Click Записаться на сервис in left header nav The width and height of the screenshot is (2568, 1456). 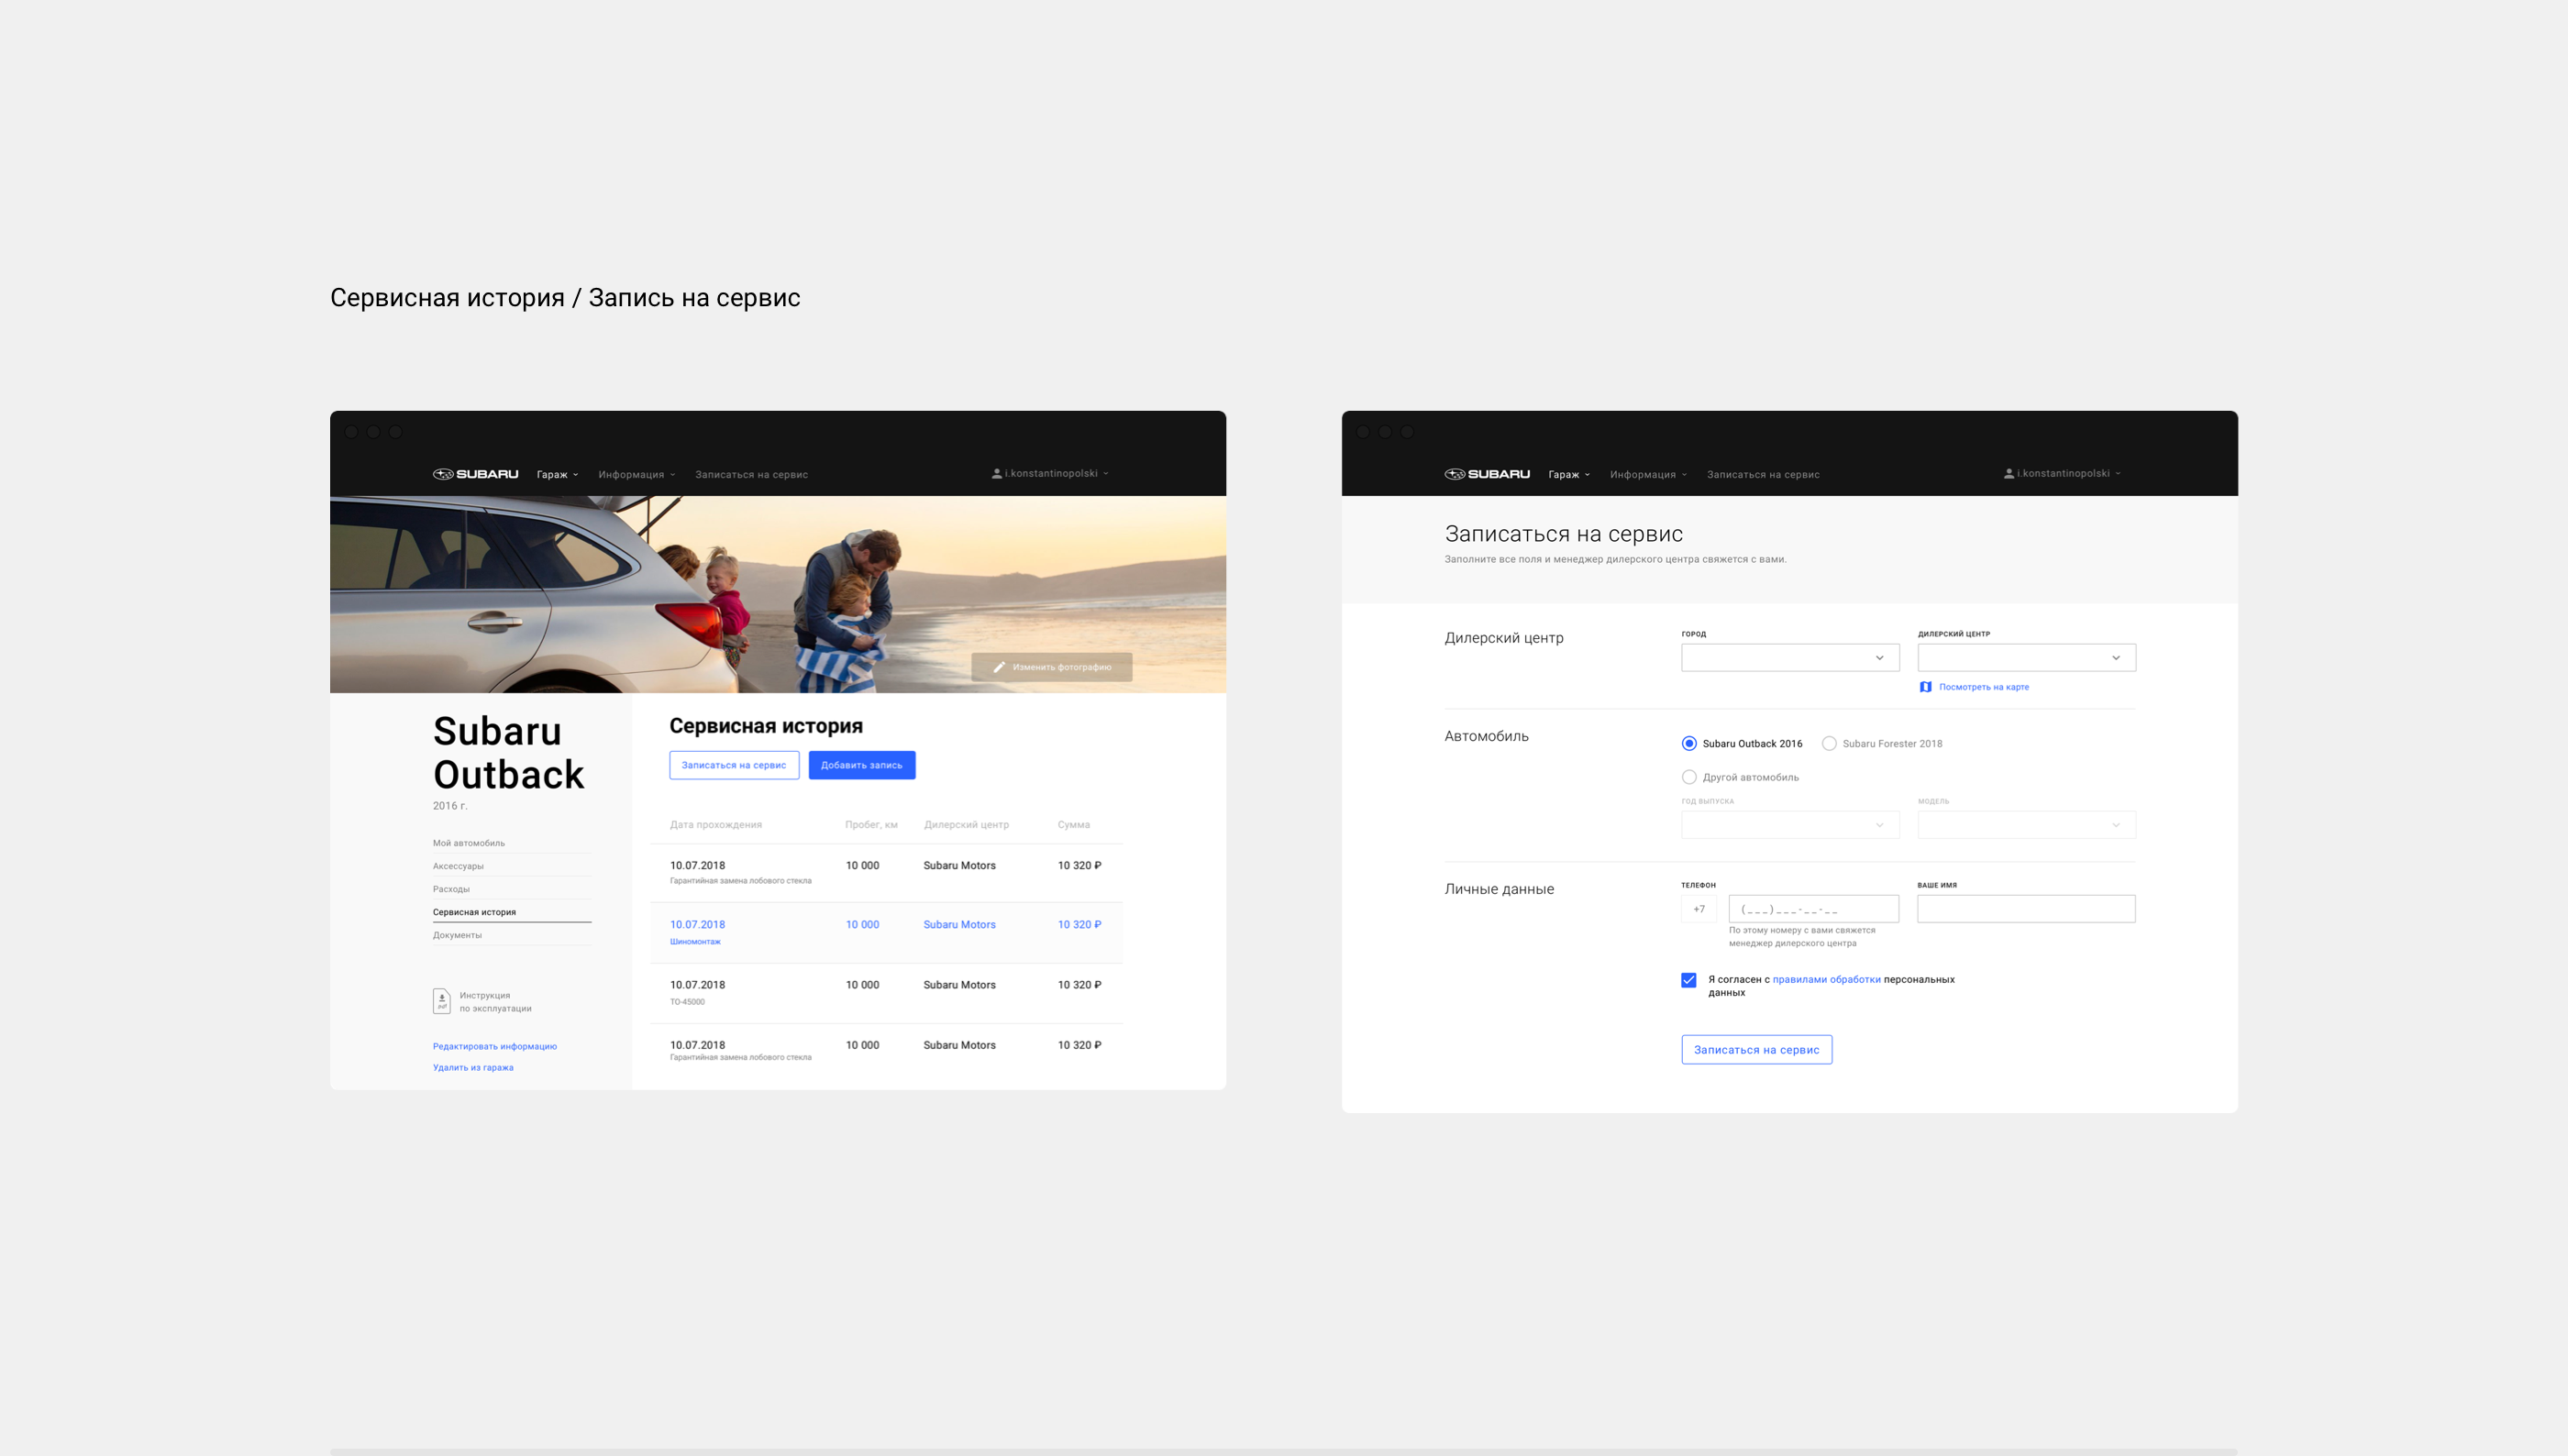coord(751,475)
